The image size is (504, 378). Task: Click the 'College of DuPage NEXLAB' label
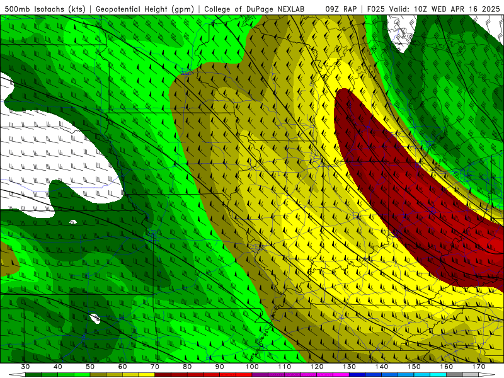click(255, 9)
